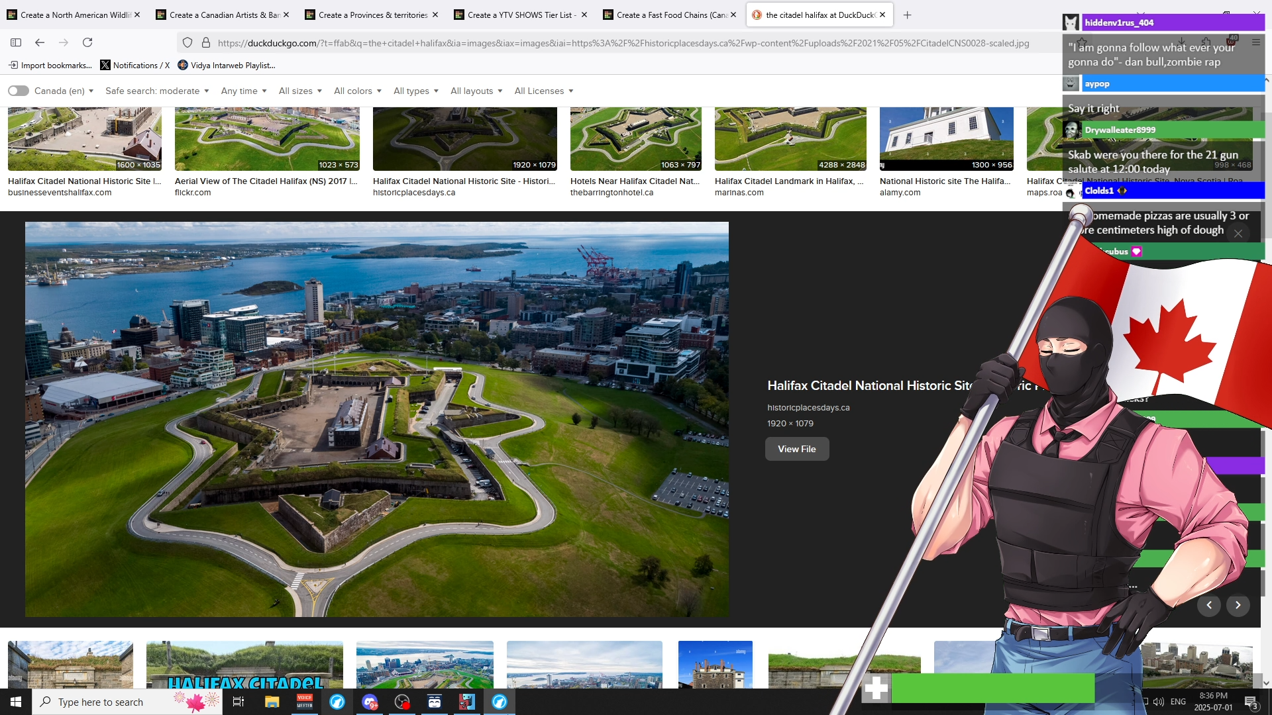Open the All sizes filter dropdown
The width and height of the screenshot is (1272, 715).
[x=300, y=91]
